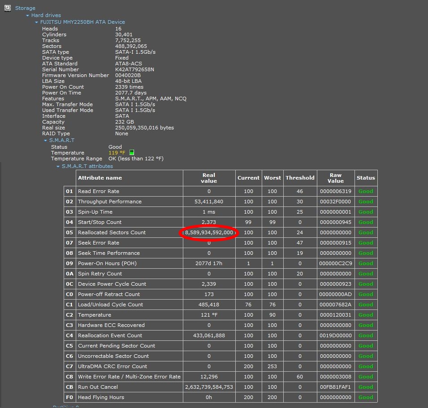Click the Hard drives label
The width and height of the screenshot is (428, 408).
click(46, 15)
